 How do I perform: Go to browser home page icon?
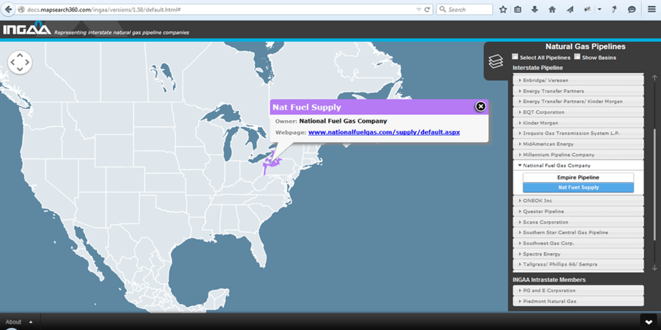[552, 9]
